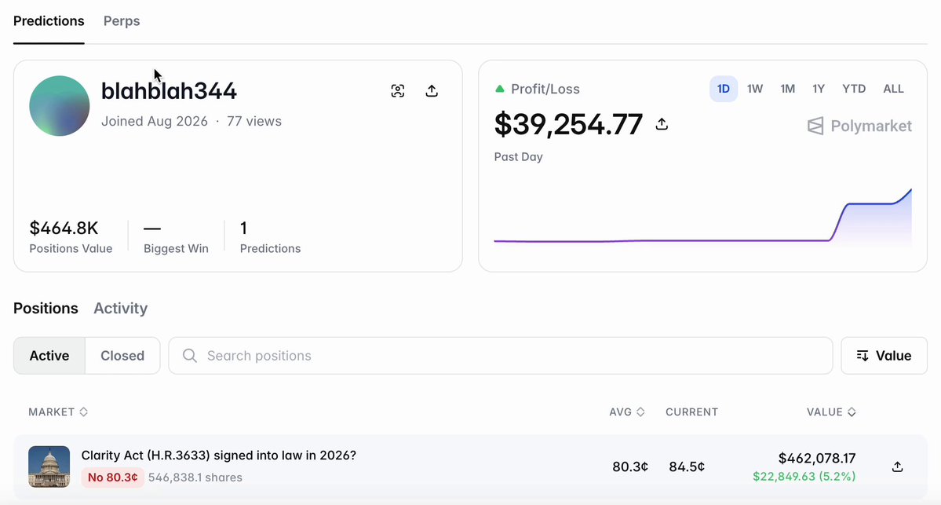The width and height of the screenshot is (941, 505).
Task: Switch to the Perps tab
Action: [122, 21]
